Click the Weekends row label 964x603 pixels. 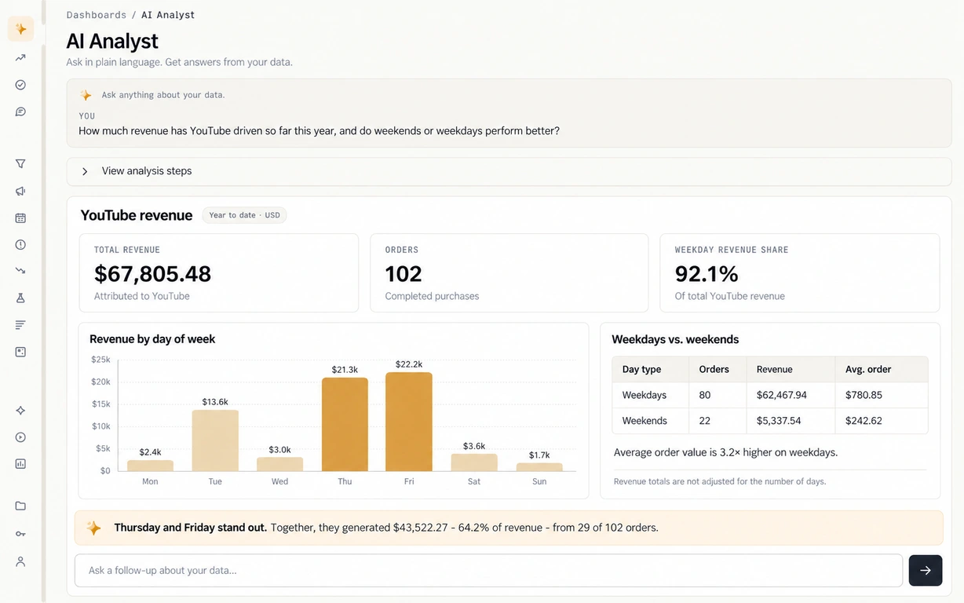644,421
